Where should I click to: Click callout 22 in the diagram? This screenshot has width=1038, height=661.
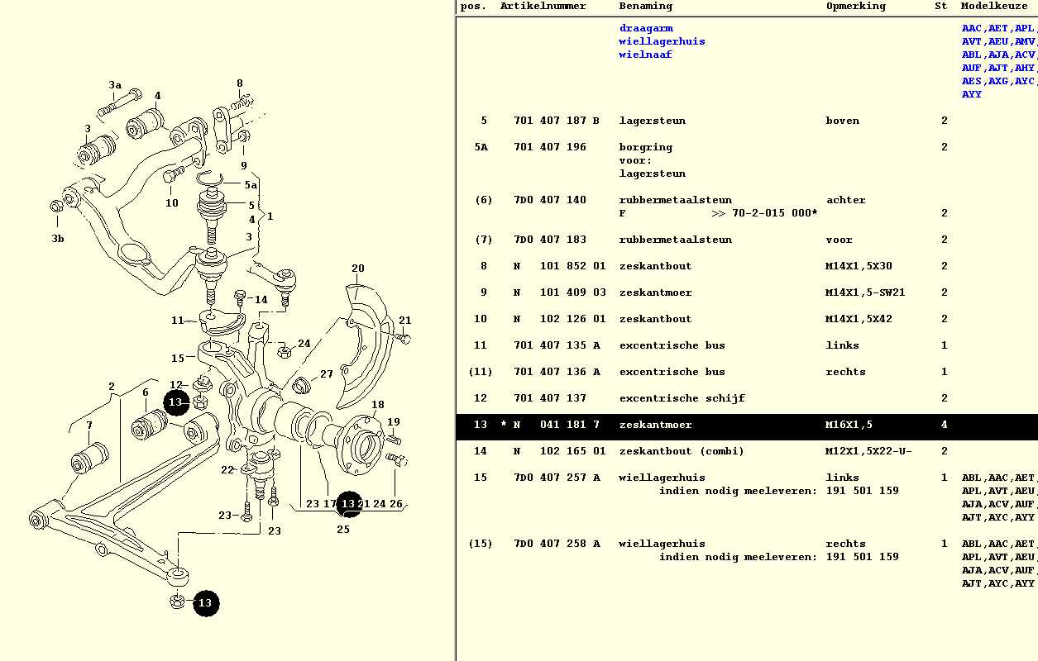tap(227, 470)
